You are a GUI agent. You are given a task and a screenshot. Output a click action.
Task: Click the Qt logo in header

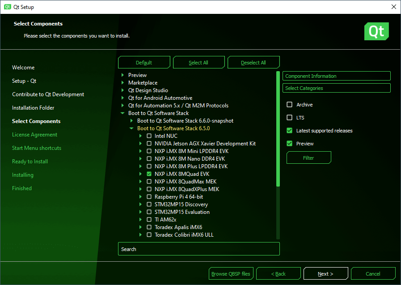(376, 31)
